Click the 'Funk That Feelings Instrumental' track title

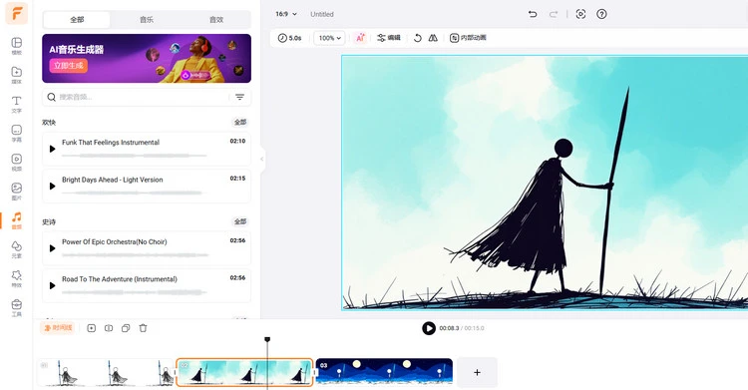pyautogui.click(x=111, y=143)
